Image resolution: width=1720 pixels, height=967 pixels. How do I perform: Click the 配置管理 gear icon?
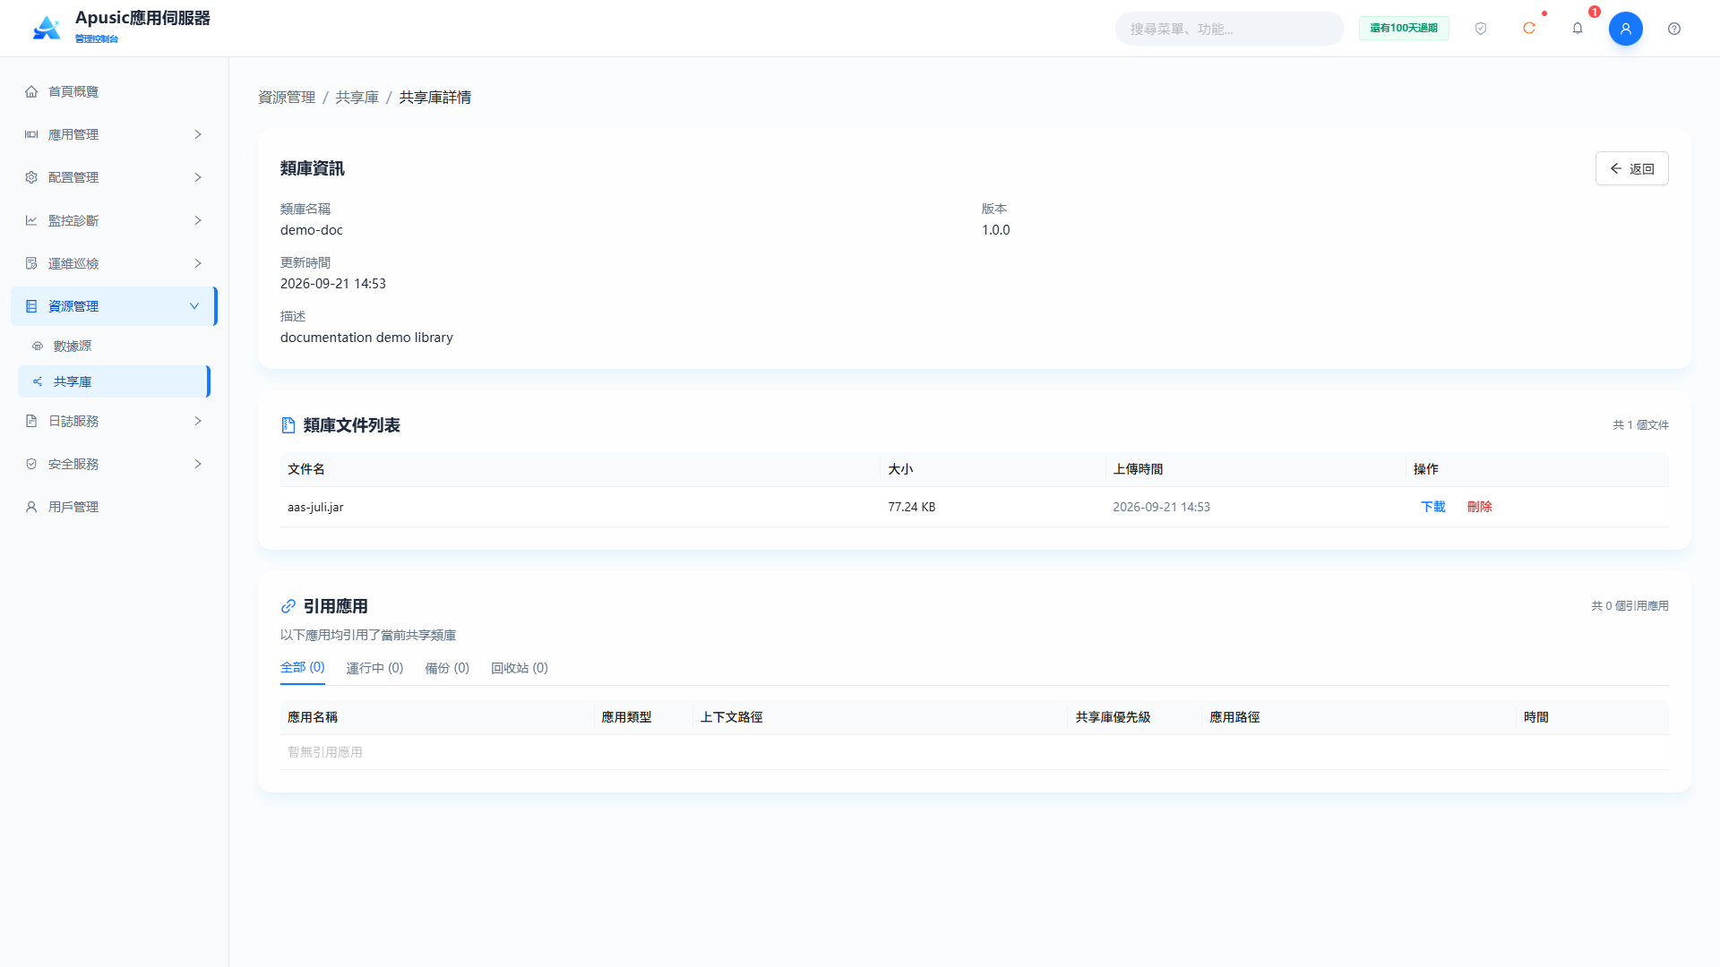click(x=31, y=177)
